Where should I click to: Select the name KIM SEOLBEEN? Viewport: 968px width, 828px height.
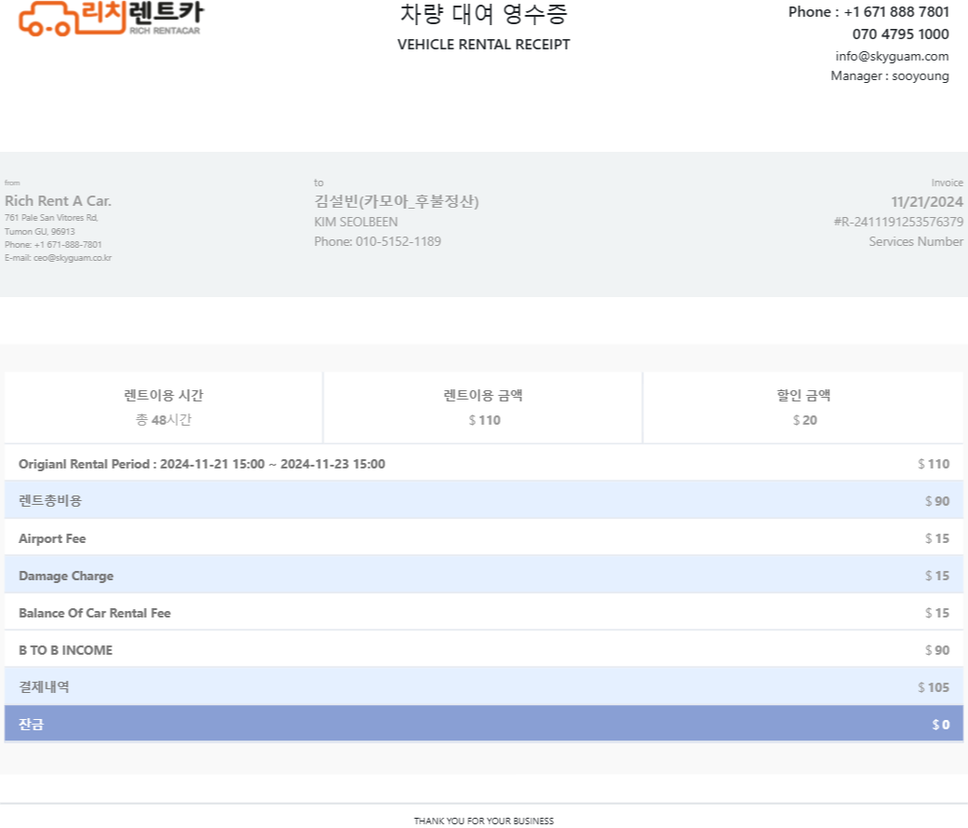coord(356,222)
